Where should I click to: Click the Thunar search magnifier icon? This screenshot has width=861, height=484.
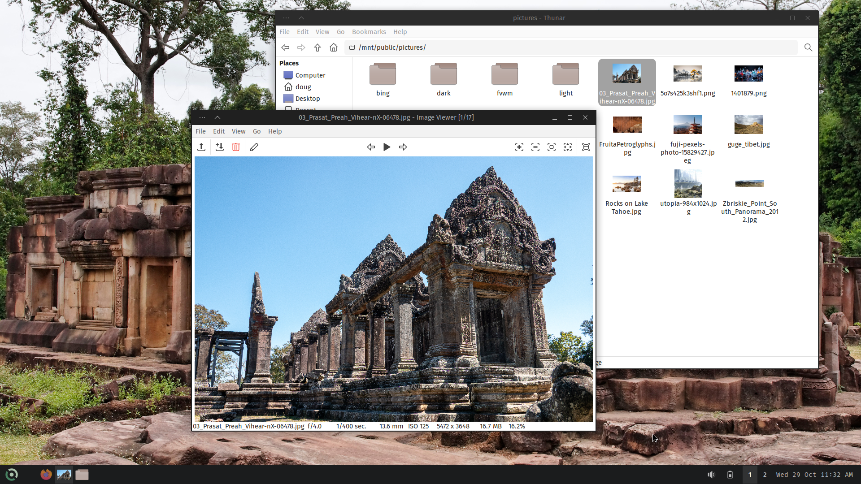coord(808,48)
